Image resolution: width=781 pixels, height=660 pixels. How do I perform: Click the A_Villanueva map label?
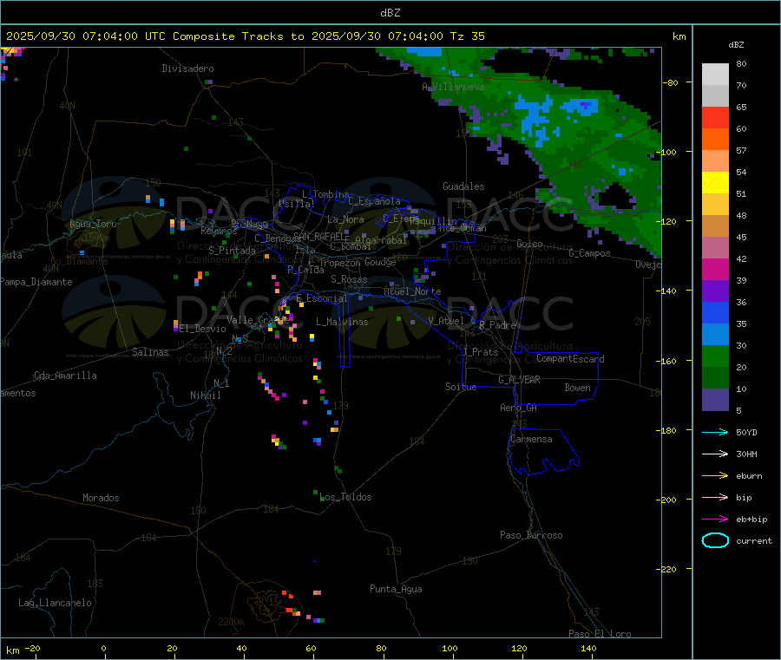click(x=453, y=87)
